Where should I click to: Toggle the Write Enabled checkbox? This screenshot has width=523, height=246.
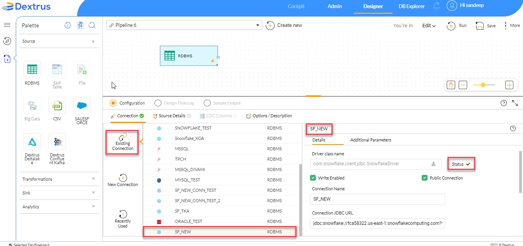(x=313, y=178)
